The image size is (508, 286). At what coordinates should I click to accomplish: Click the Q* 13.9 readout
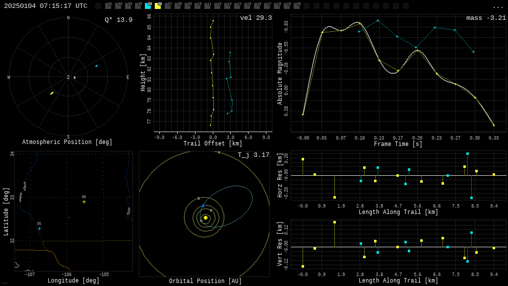tap(118, 20)
